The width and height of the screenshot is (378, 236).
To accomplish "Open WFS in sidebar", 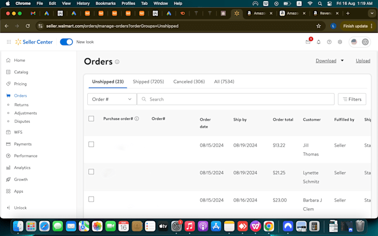I will [x=18, y=132].
